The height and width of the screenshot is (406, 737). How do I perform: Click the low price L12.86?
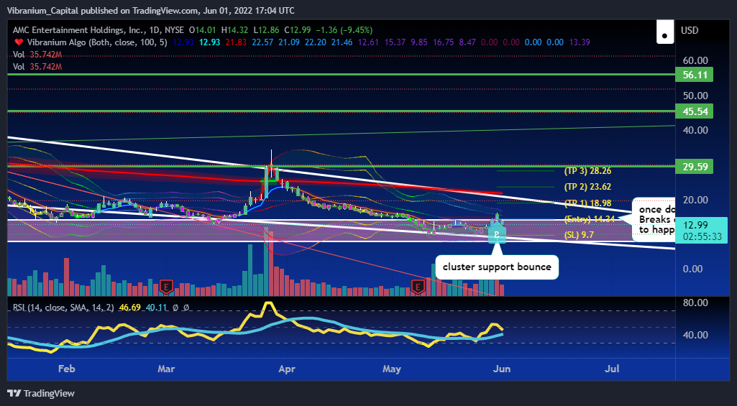click(265, 30)
